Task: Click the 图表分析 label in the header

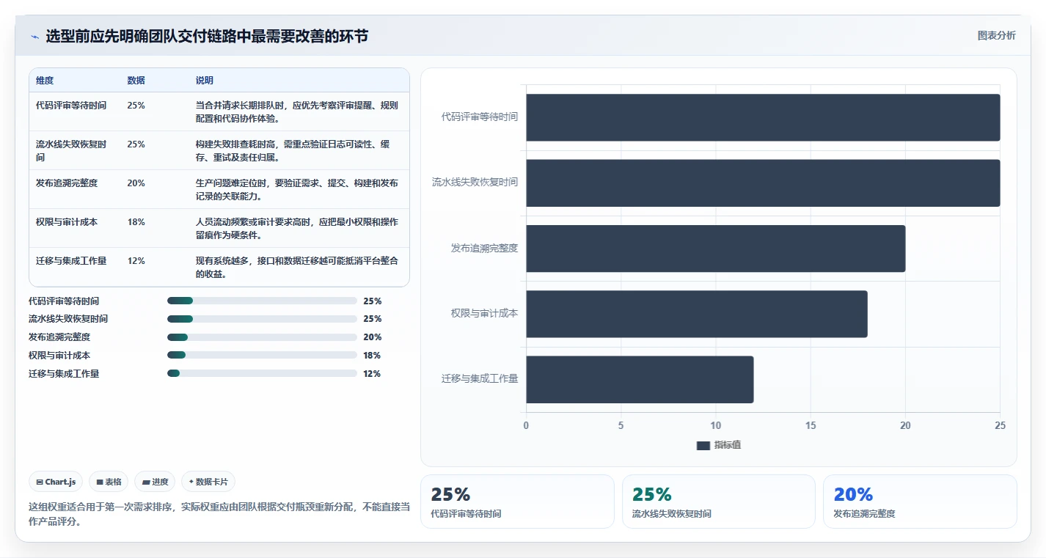Action: pyautogui.click(x=996, y=35)
